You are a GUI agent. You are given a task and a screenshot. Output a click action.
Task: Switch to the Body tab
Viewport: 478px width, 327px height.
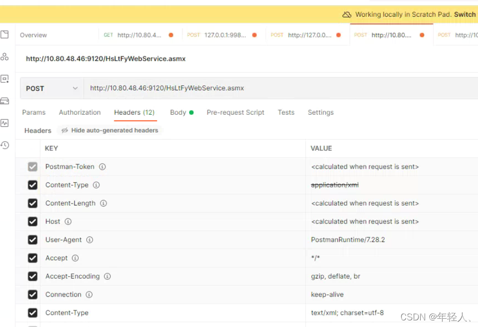click(178, 112)
